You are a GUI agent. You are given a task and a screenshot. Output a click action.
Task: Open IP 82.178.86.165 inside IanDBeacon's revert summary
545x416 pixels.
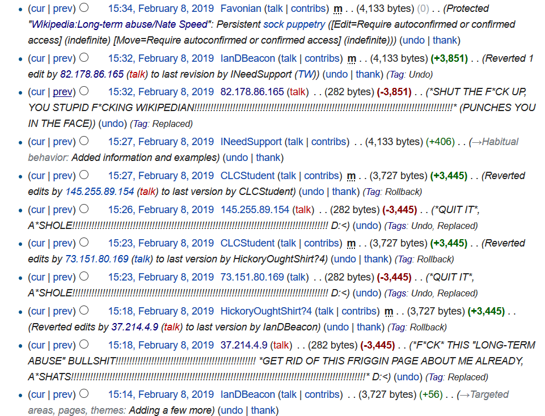click(92, 74)
